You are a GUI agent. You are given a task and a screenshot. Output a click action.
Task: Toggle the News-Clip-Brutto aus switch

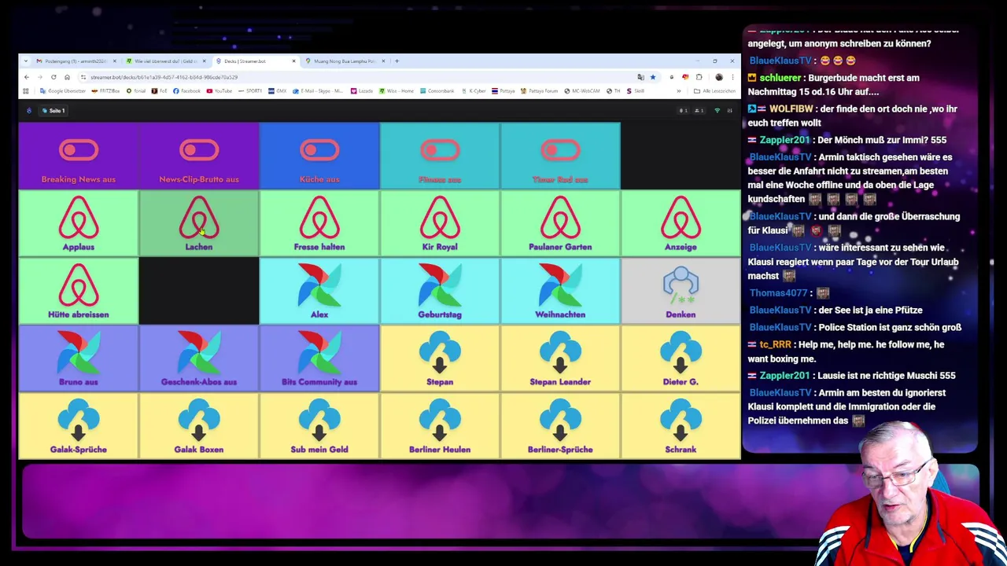pyautogui.click(x=199, y=156)
